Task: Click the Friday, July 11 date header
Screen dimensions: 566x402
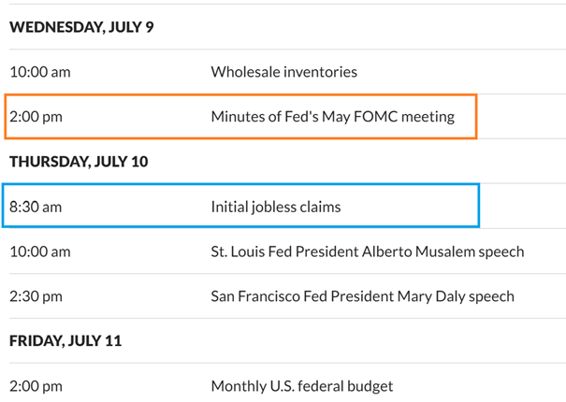Action: 65,341
